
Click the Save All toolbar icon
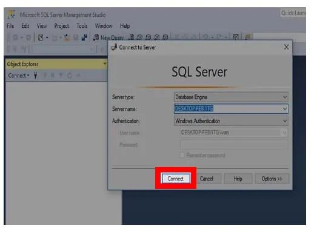coord(84,38)
